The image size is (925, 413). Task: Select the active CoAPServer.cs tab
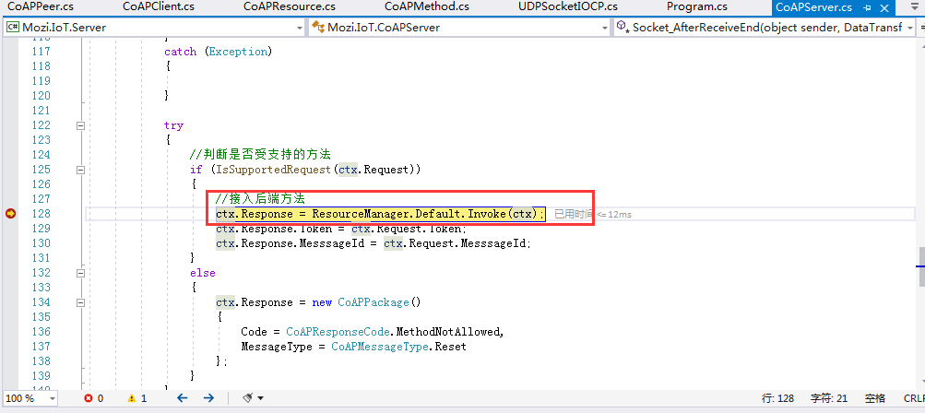813,7
